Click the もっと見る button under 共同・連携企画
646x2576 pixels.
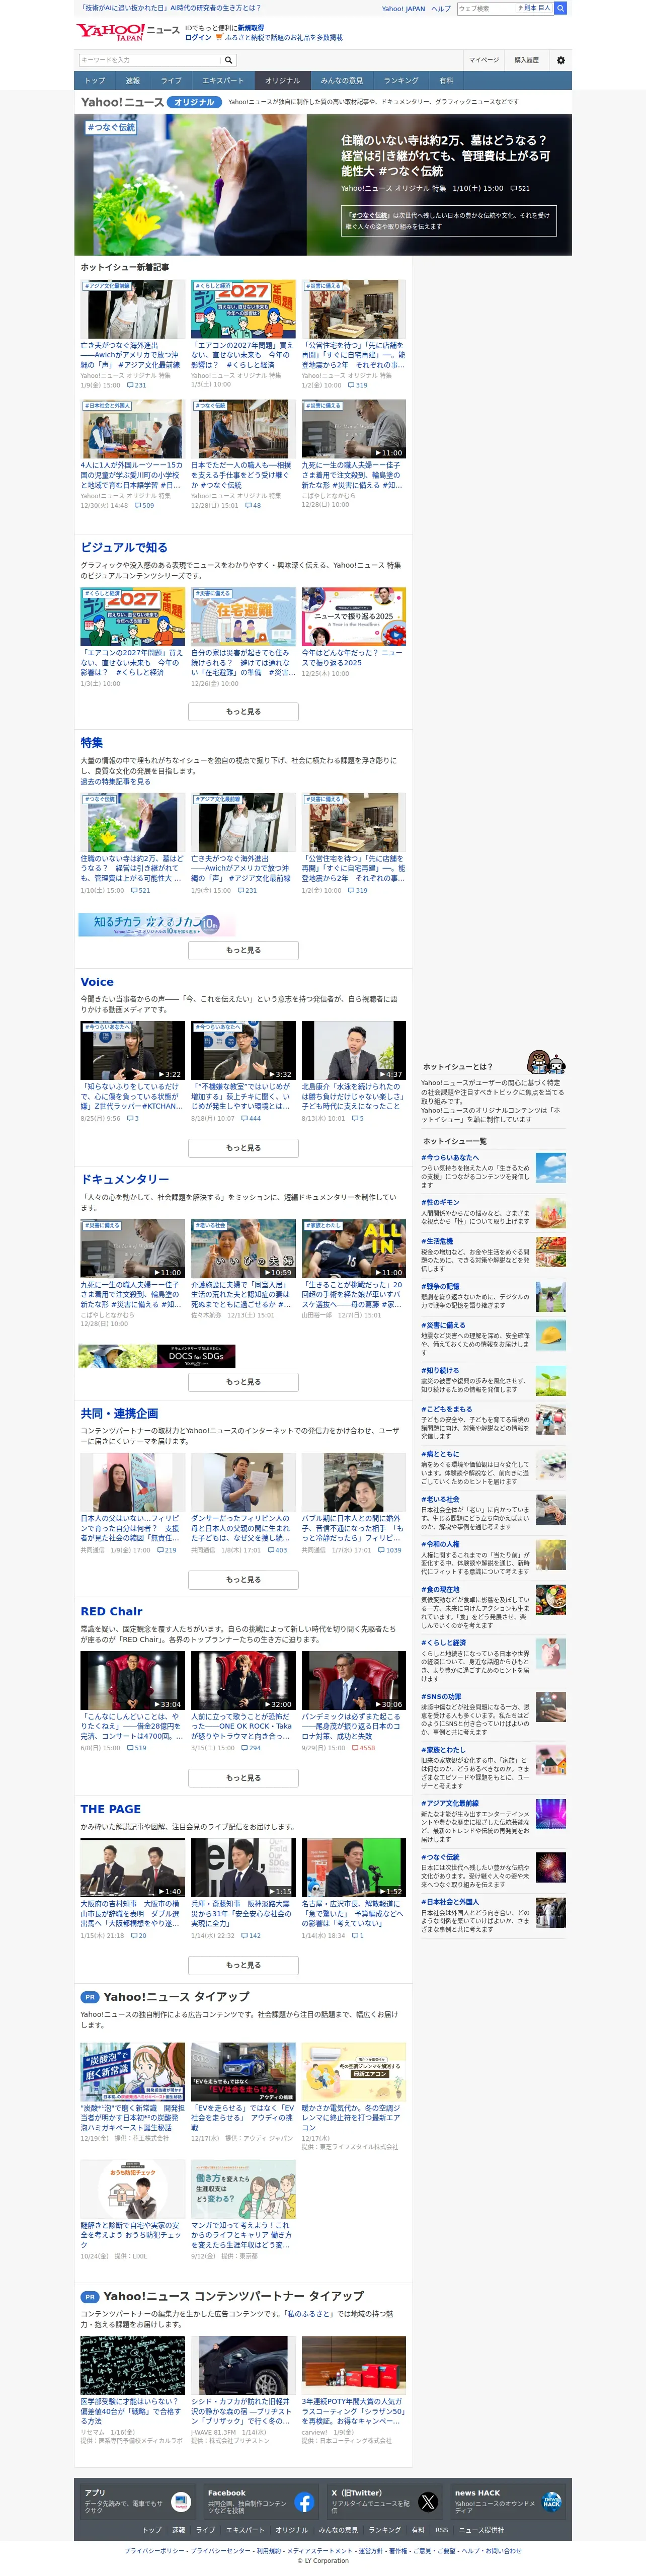click(x=243, y=1580)
